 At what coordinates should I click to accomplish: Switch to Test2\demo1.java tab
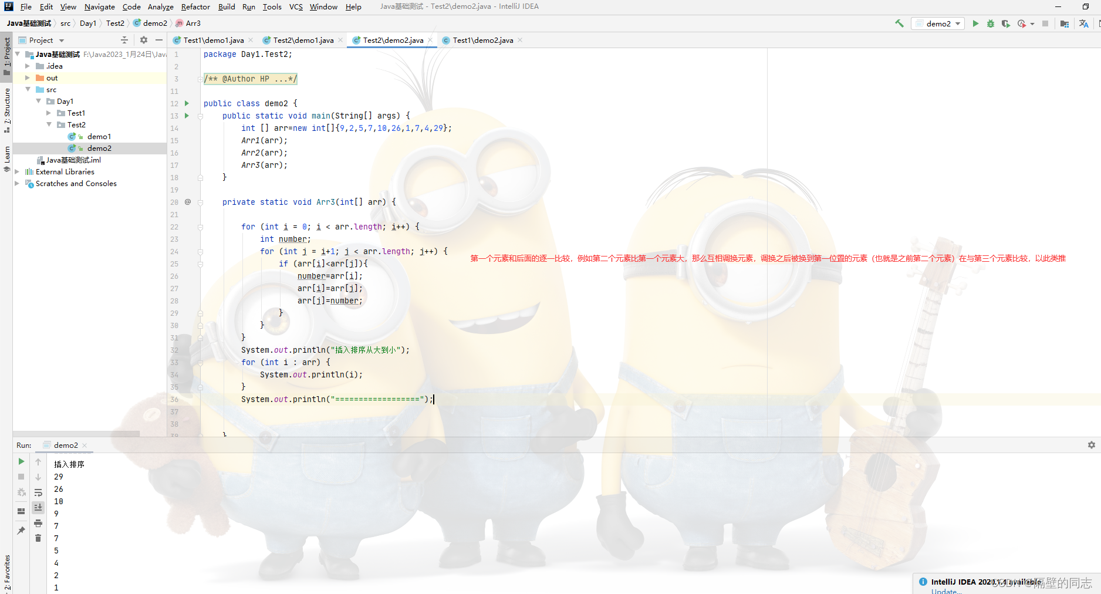point(303,40)
